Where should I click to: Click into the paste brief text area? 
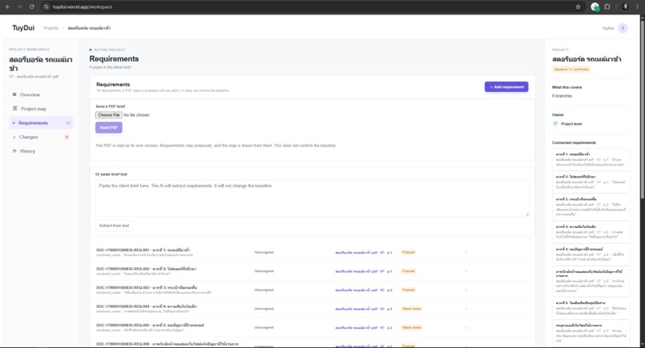(x=312, y=198)
